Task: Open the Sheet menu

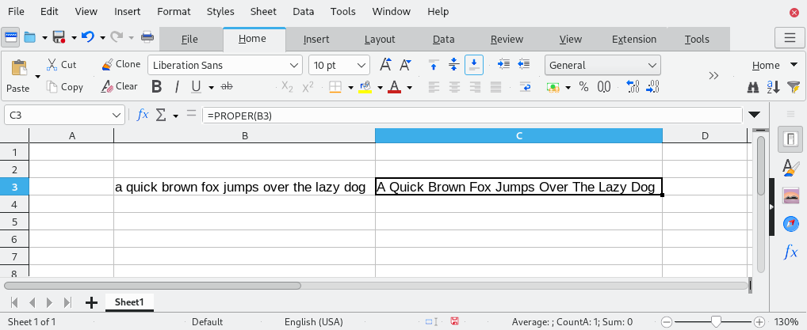Action: (263, 11)
